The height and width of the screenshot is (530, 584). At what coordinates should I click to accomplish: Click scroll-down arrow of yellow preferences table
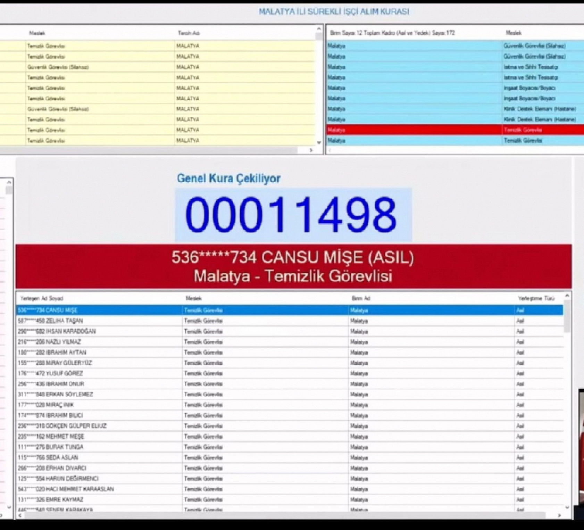(x=319, y=142)
